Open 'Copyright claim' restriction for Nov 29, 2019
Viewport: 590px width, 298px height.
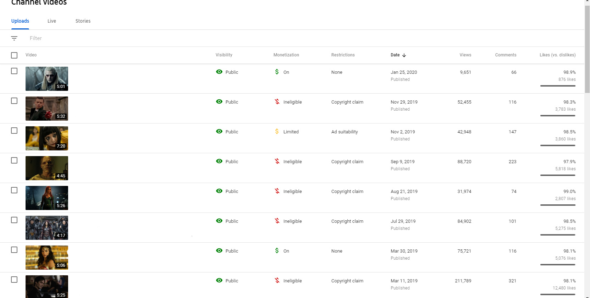pyautogui.click(x=347, y=102)
